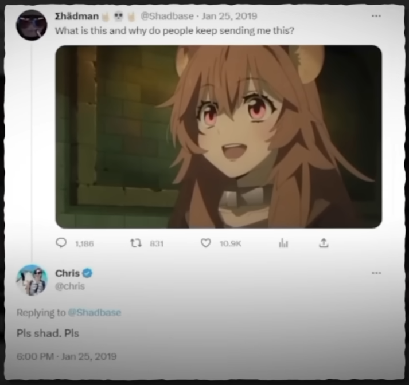409x385 pixels.
Task: Click the 10.9K likes count
Action: pos(231,244)
